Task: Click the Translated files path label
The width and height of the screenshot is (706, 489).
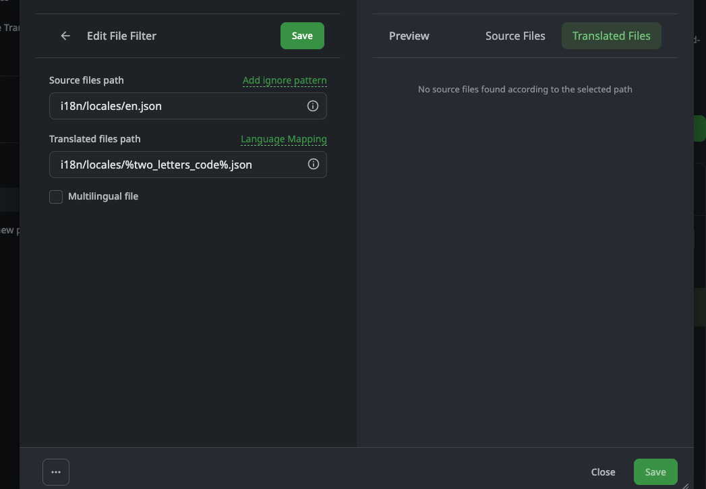Action: [94, 139]
